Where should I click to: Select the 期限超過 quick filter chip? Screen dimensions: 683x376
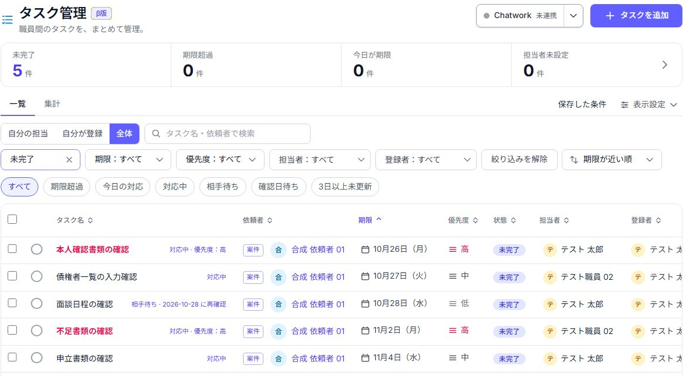[66, 187]
